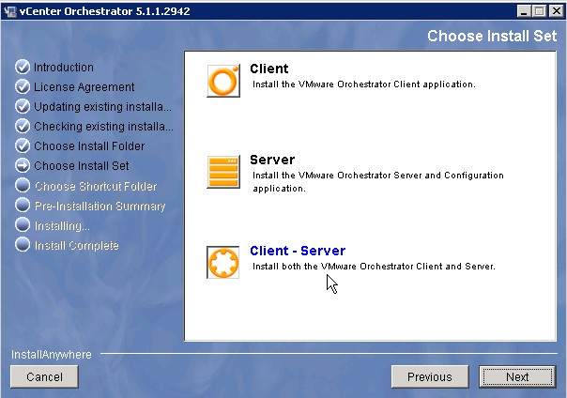567x398 pixels.
Task: Click the Server install set icon
Action: tap(222, 172)
